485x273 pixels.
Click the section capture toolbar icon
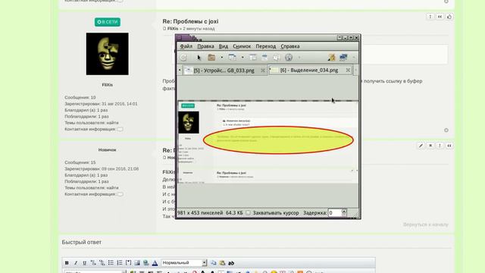(253, 58)
